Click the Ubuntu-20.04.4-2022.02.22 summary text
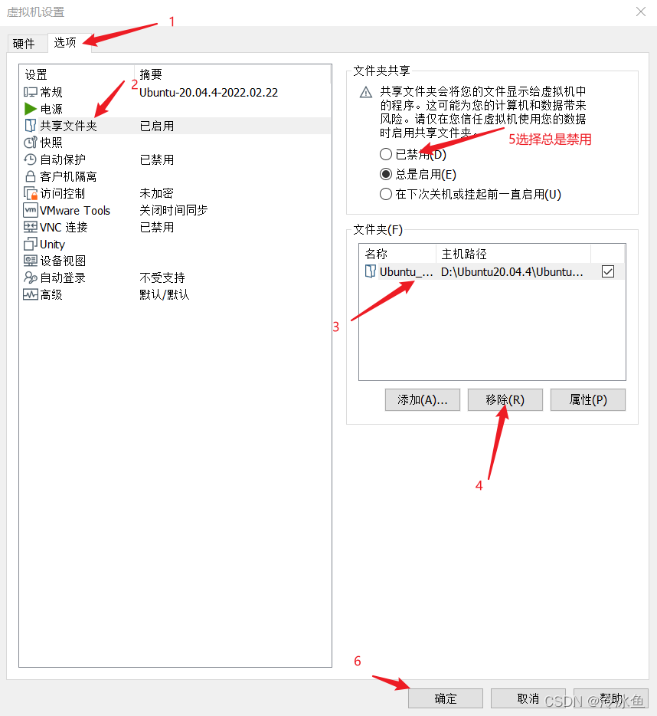This screenshot has height=716, width=657. tap(208, 92)
